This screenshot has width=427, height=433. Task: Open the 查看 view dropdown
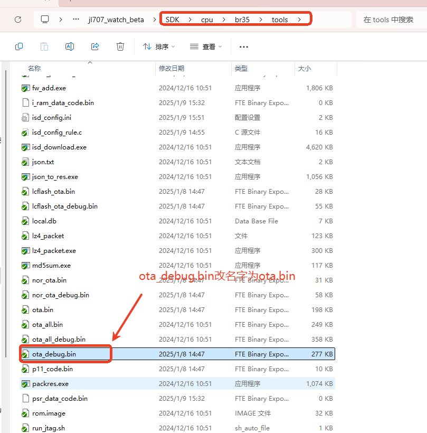(206, 46)
